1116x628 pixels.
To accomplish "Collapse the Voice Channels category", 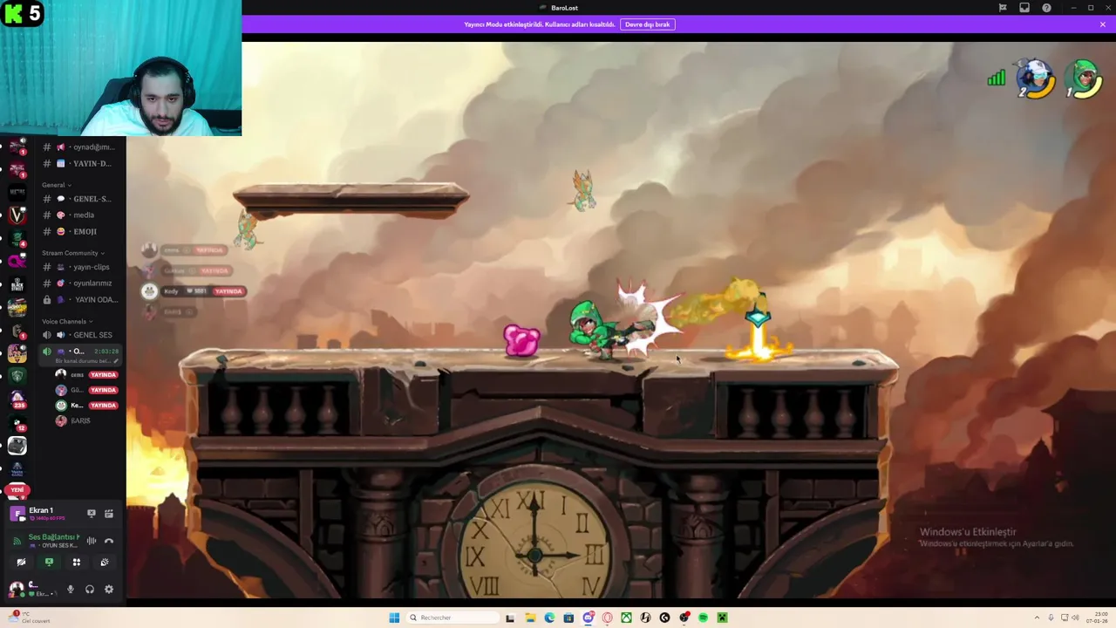I will [67, 321].
